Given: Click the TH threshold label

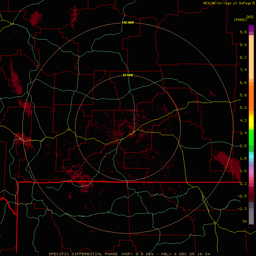Looking at the screenshot, I should [244, 222].
